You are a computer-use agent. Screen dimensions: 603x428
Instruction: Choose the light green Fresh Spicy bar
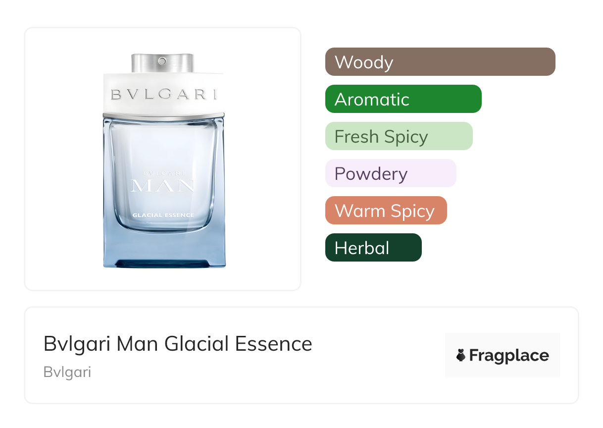[399, 136]
